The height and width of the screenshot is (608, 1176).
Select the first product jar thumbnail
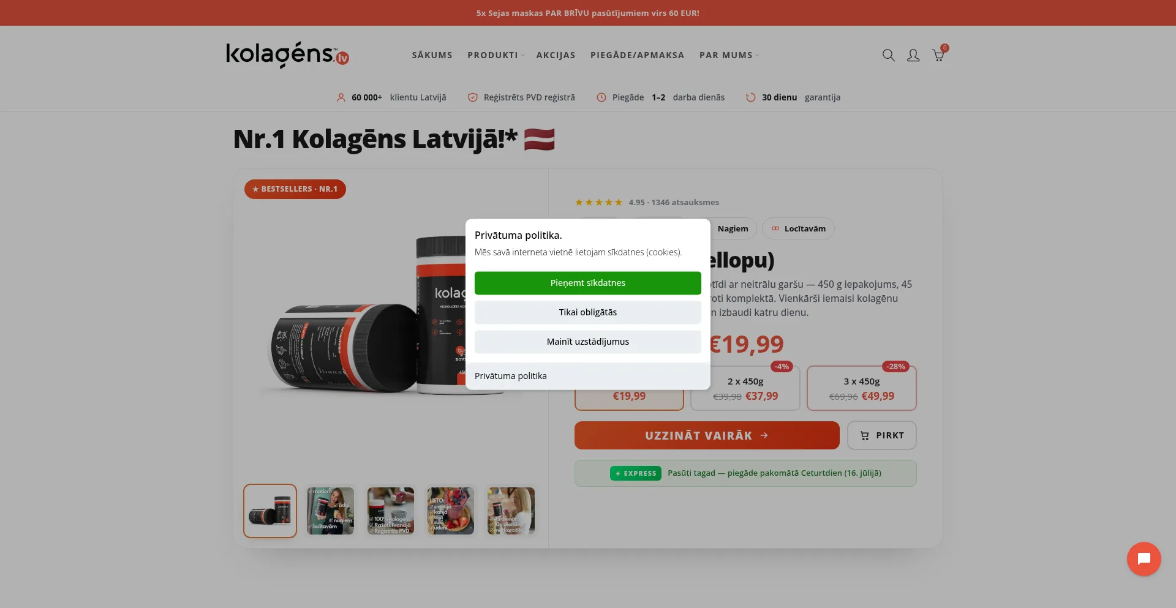point(270,511)
